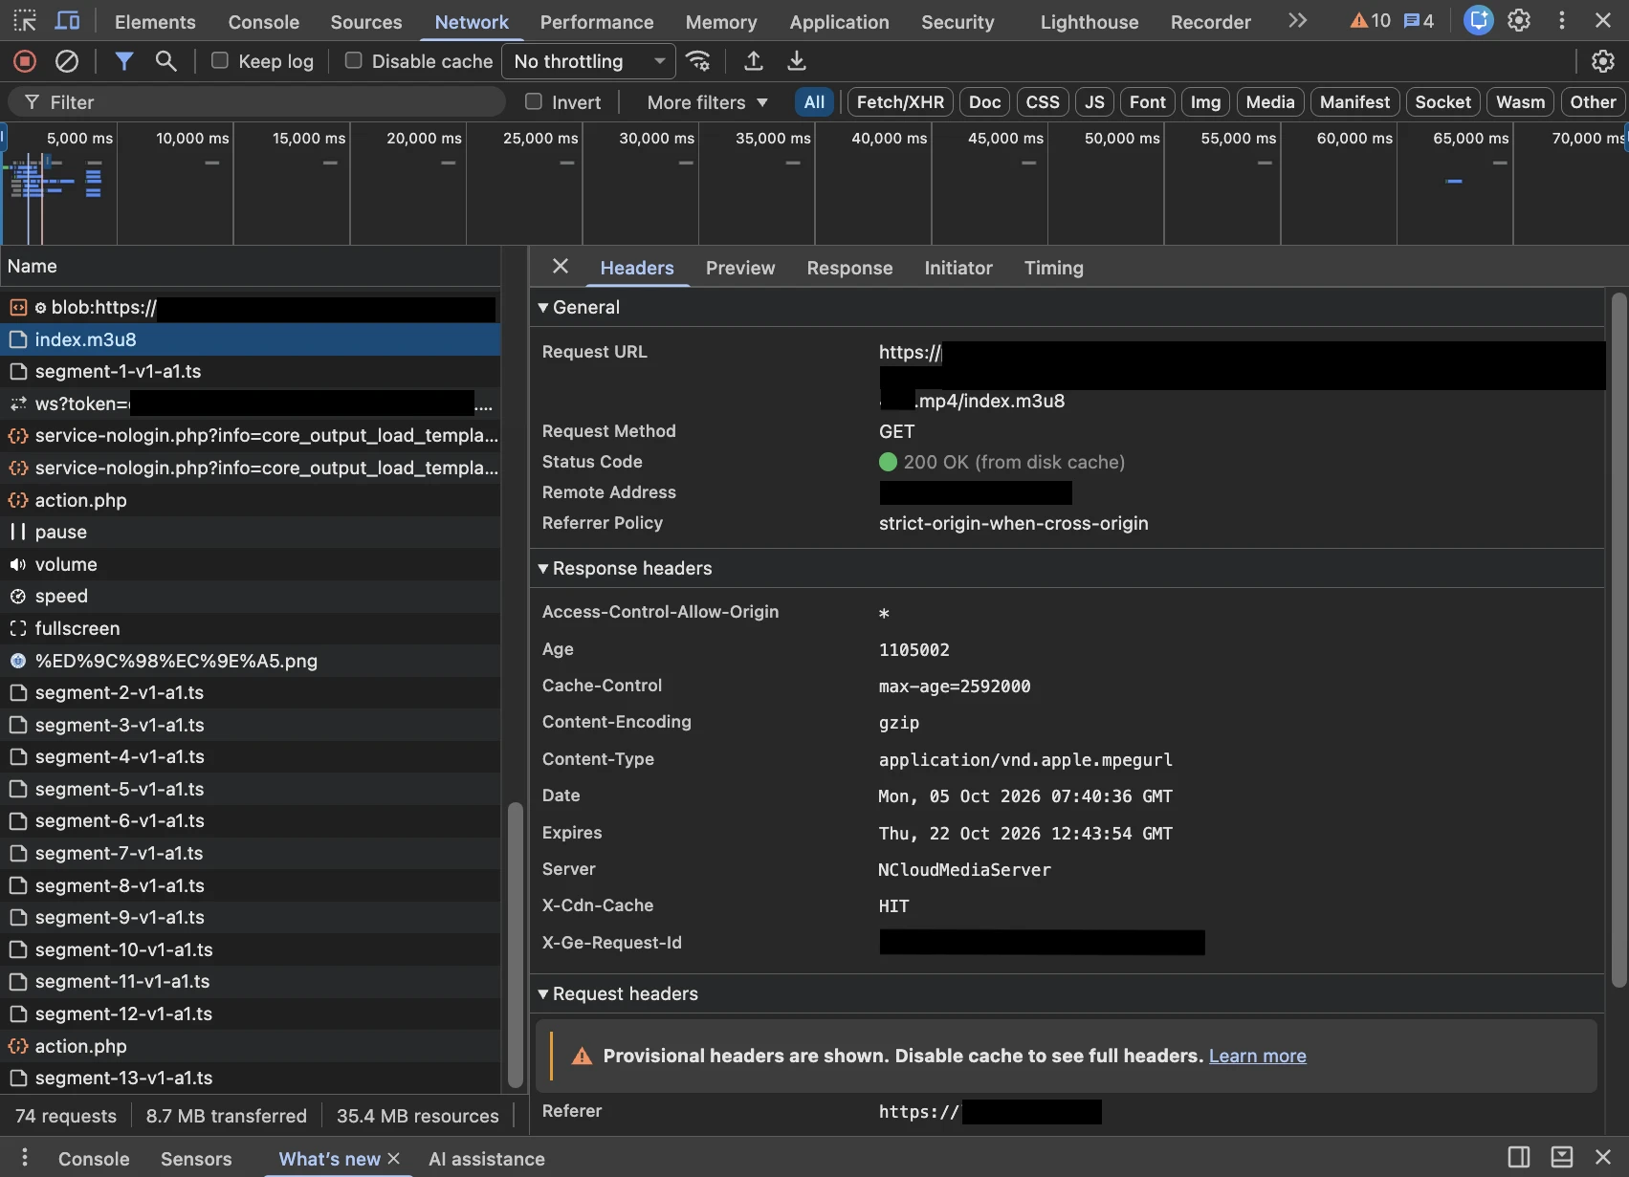This screenshot has height=1177, width=1629.
Task: Click the Filter text input field
Action: 256,101
